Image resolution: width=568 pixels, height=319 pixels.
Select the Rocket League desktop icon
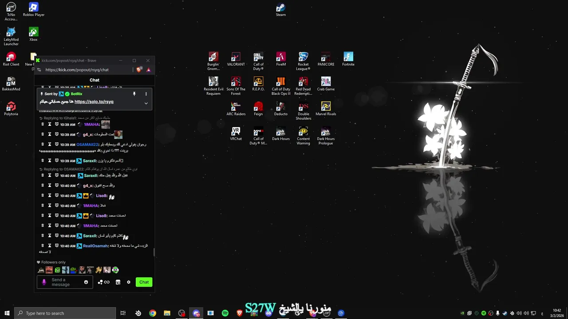303,61
